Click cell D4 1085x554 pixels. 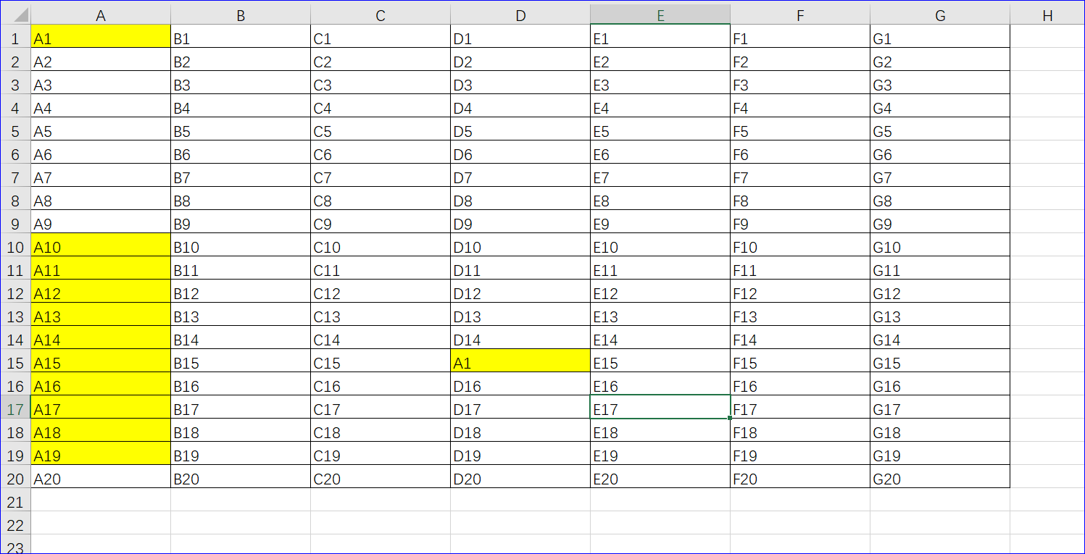point(520,106)
